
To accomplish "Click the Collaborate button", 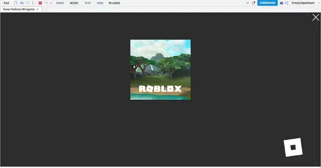I will (x=267, y=3).
